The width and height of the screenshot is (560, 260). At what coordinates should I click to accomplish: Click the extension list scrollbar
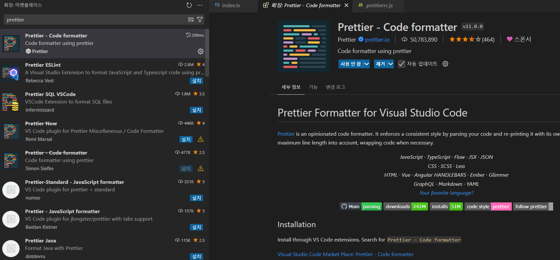click(x=207, y=52)
